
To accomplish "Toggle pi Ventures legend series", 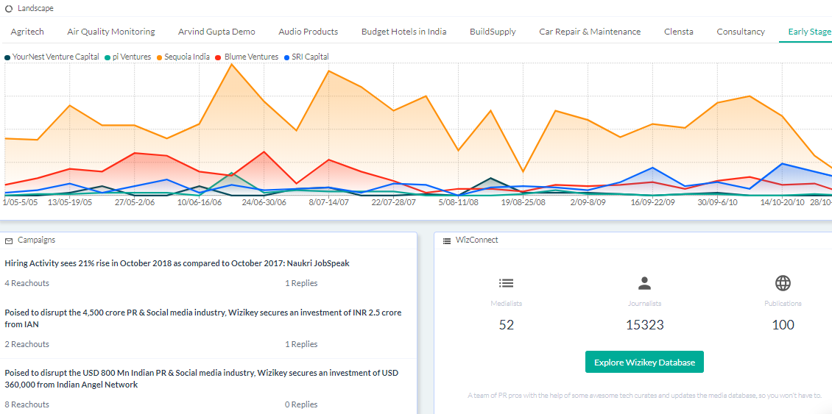I will tap(128, 57).
